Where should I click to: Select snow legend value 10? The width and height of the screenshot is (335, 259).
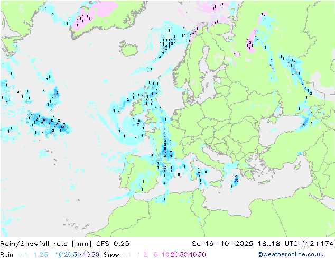165,255
